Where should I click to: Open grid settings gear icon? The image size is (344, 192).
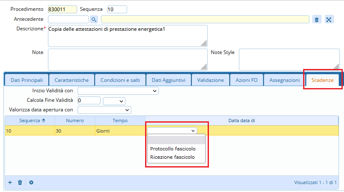[31, 182]
